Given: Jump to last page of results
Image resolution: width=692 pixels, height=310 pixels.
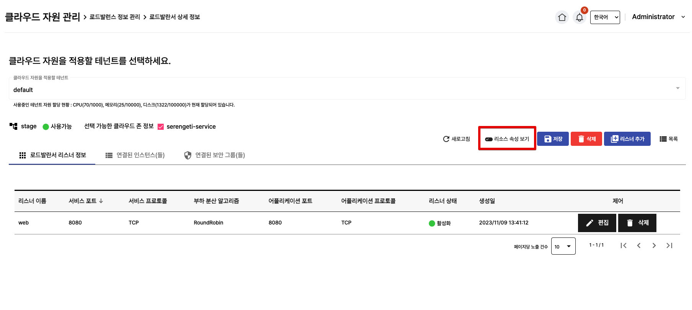Looking at the screenshot, I should click(x=669, y=245).
